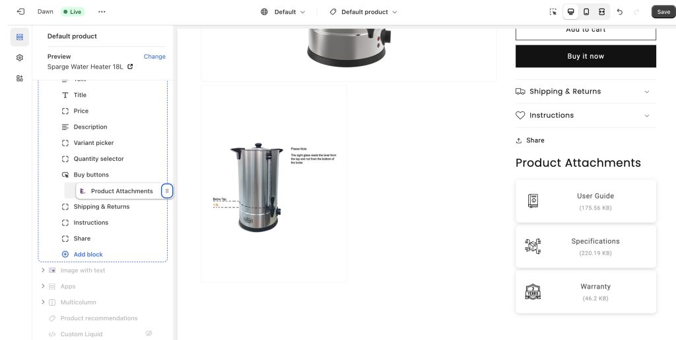Switch to fullscreen preview icon
The image size is (676, 340).
point(602,12)
